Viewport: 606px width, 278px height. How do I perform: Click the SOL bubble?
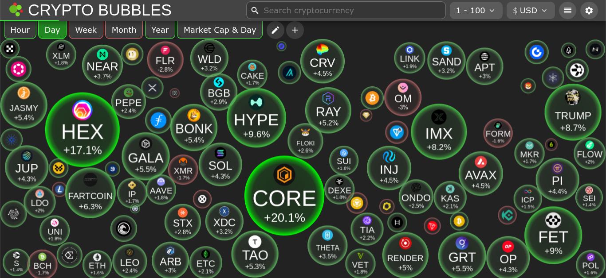(220, 164)
